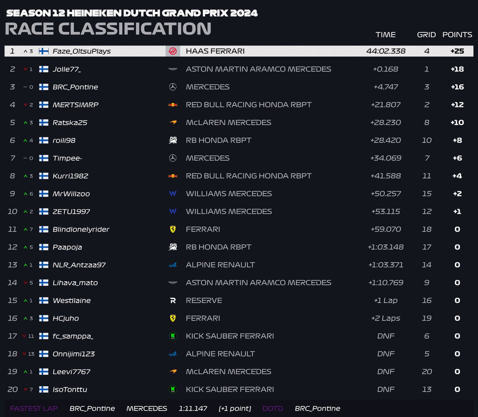478x417 pixels.
Task: Click Alpine logo in NLR_Antzaa97 row
Action: [173, 265]
